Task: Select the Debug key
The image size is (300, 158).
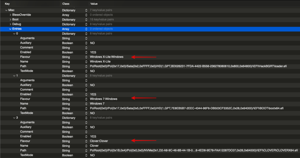Action: (x=16, y=24)
